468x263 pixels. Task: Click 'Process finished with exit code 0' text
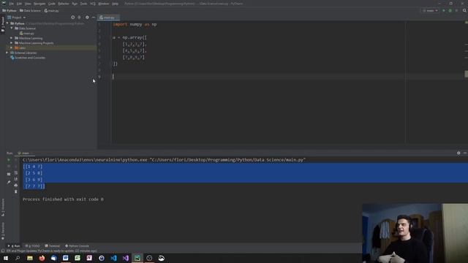[x=63, y=199]
